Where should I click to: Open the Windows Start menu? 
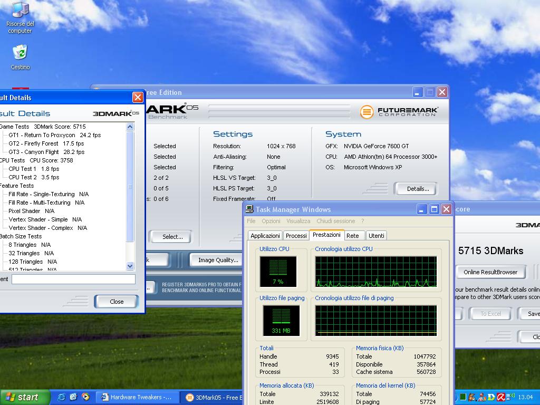(x=25, y=397)
